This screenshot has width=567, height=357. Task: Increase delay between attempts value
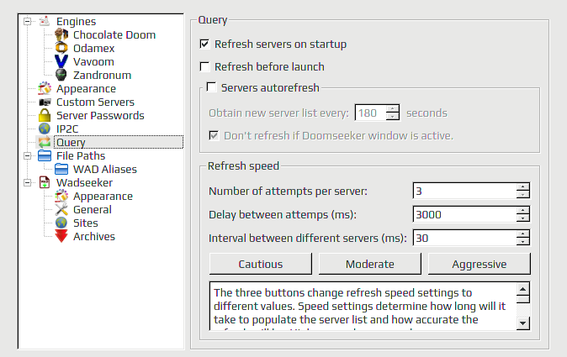pos(522,210)
